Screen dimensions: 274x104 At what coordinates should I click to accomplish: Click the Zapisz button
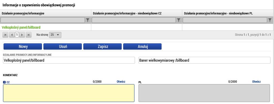click(102, 46)
